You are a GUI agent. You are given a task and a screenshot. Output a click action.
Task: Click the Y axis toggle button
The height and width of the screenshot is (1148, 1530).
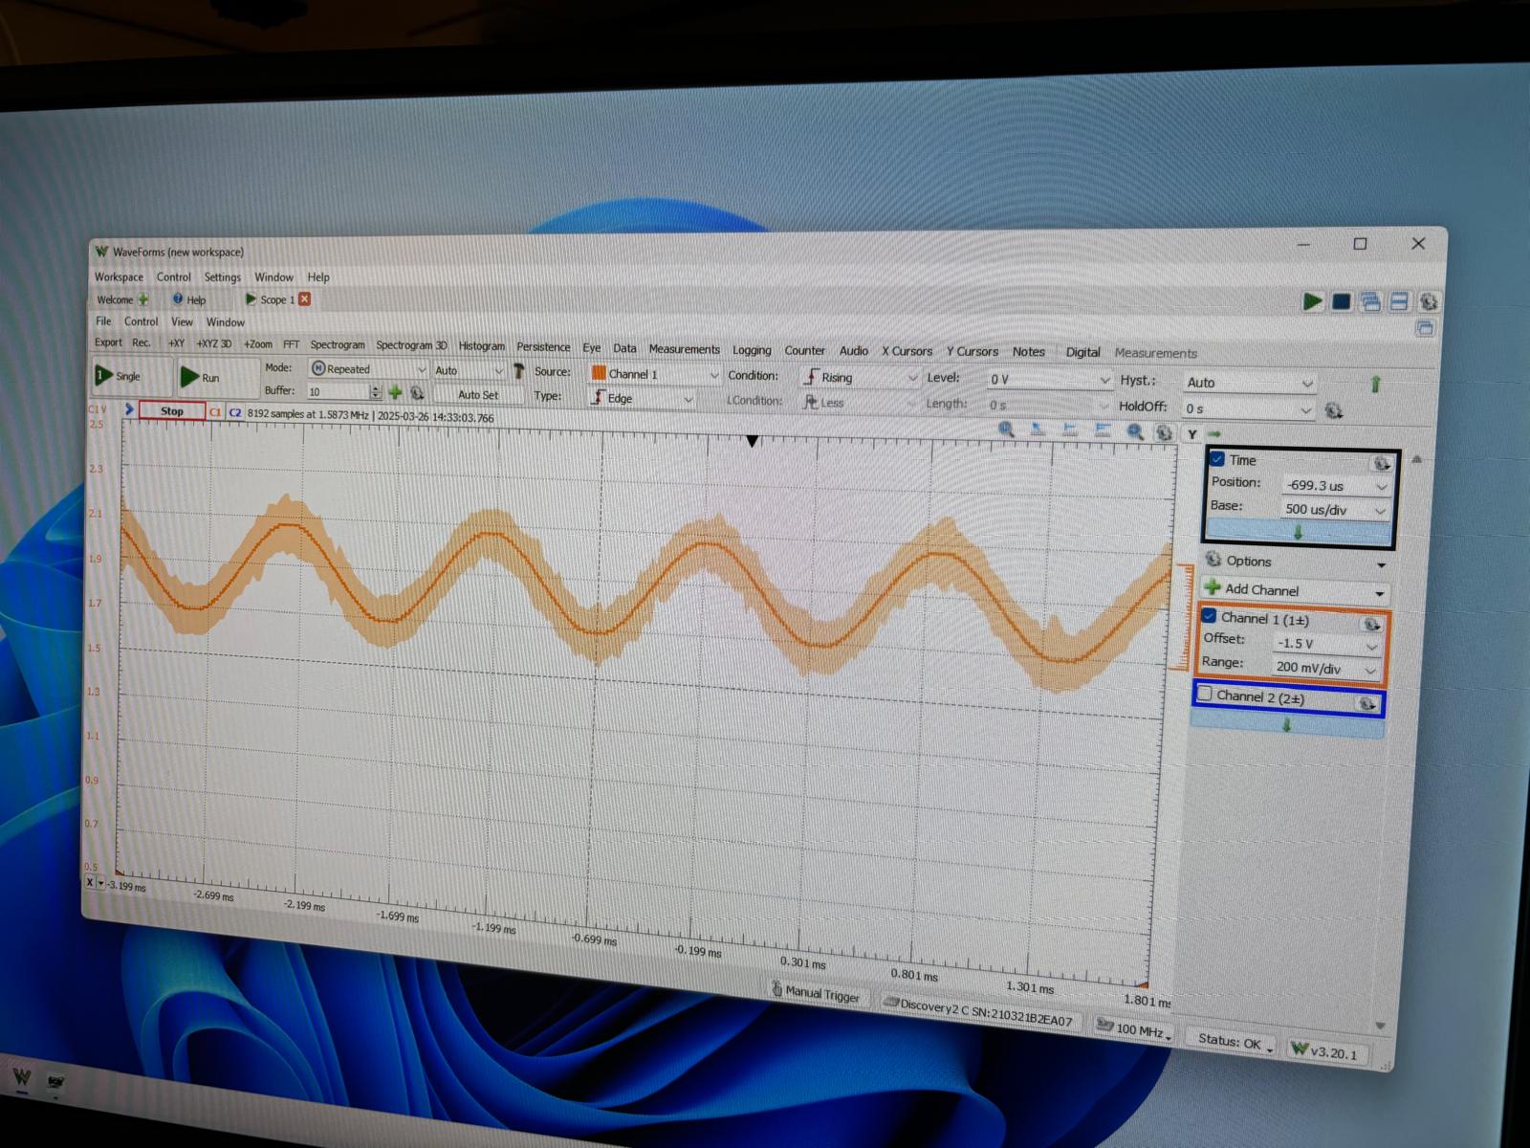point(1192,434)
